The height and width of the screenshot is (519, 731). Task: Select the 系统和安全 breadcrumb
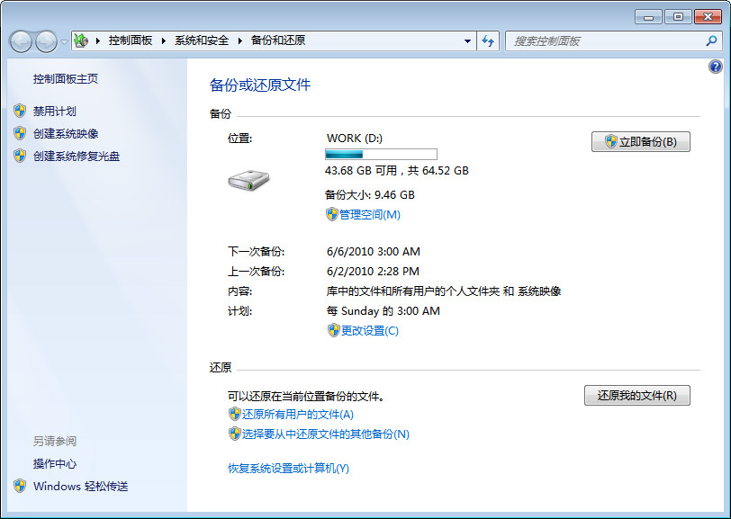[x=202, y=40]
